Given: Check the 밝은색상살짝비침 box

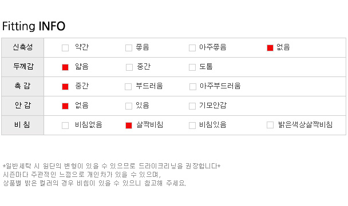Looking at the screenshot, I should (x=270, y=125).
